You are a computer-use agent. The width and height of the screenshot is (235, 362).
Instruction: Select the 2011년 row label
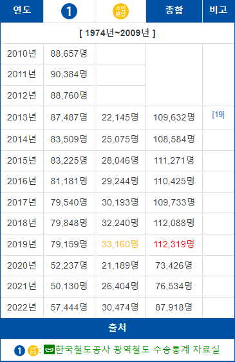[x=22, y=74]
